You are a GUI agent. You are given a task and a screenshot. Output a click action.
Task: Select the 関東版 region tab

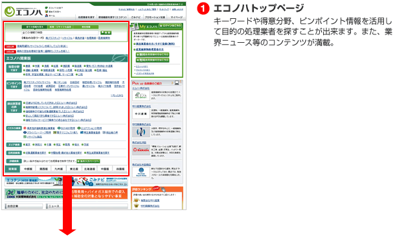12,169
